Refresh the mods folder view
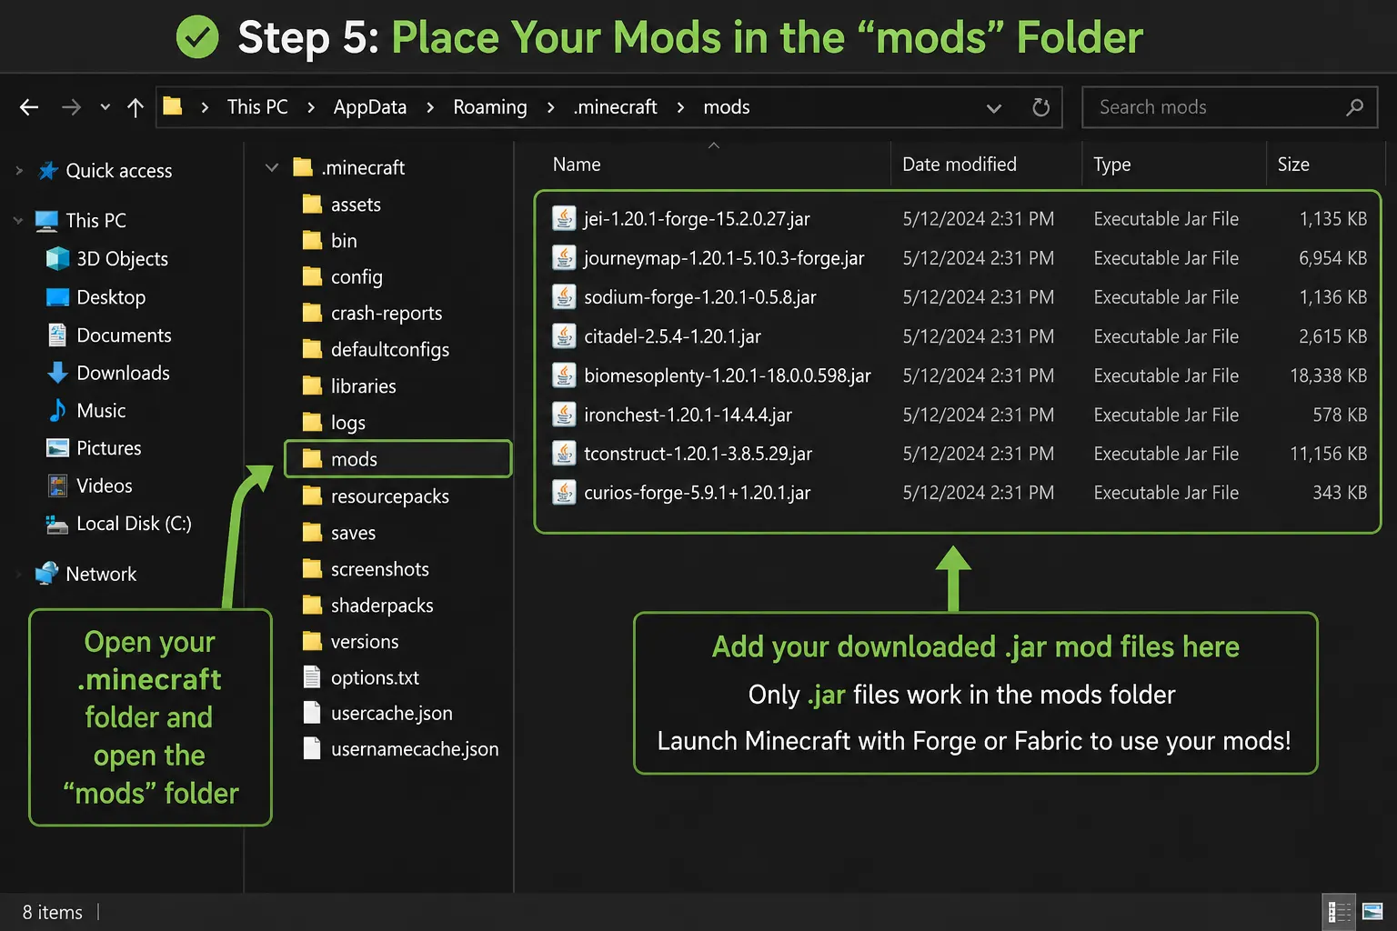This screenshot has width=1397, height=931. pos(1041,107)
